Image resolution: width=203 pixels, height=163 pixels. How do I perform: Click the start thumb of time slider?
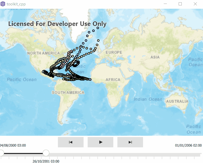(x=1, y=153)
